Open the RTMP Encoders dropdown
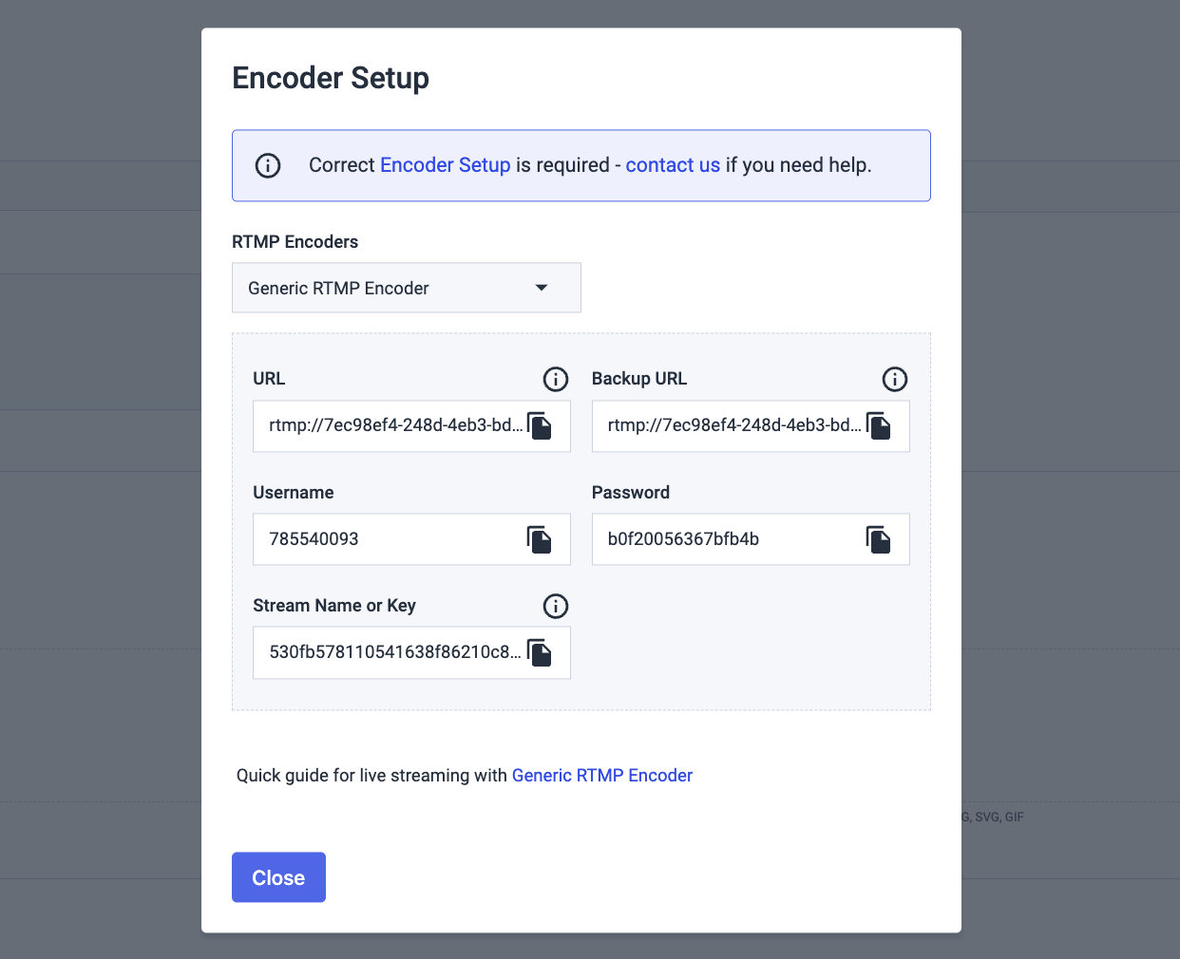Viewport: 1180px width, 959px height. (406, 288)
